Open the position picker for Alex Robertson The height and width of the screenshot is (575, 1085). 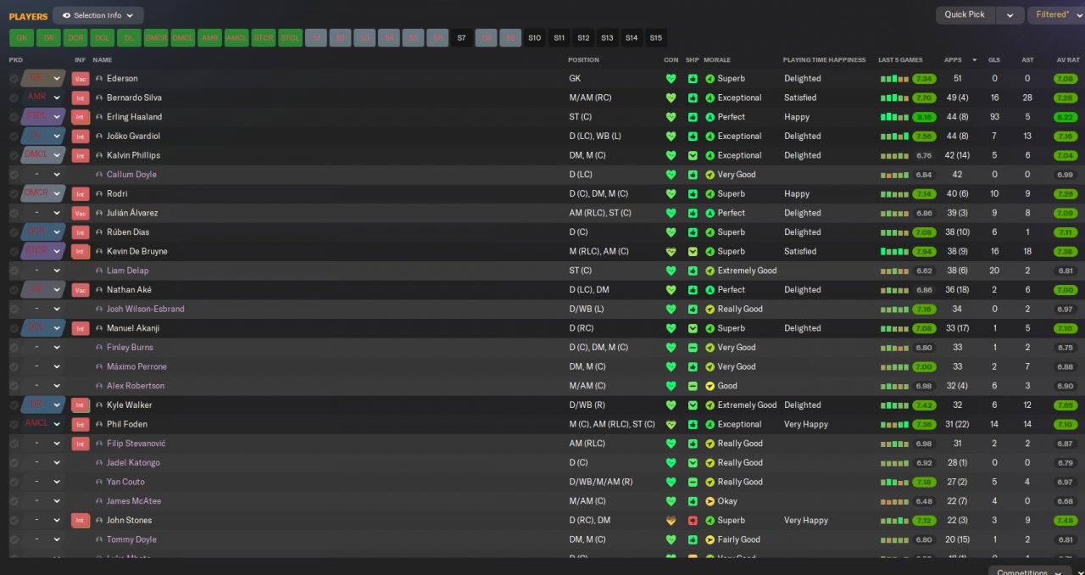tap(43, 386)
